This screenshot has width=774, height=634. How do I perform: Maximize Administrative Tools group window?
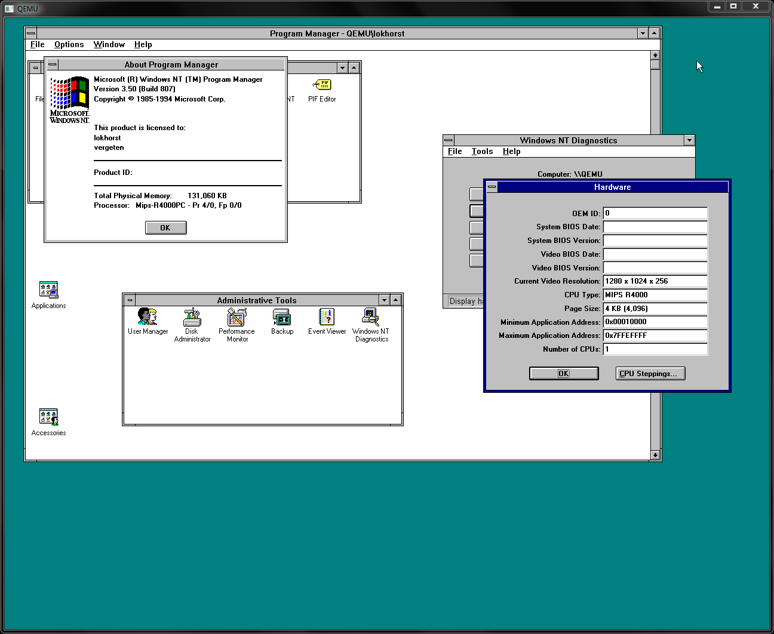coord(396,300)
